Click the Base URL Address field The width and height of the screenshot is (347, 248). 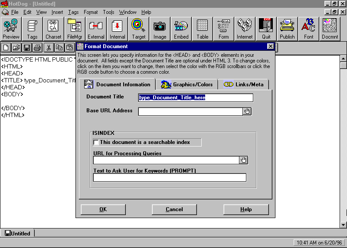[x=190, y=111]
